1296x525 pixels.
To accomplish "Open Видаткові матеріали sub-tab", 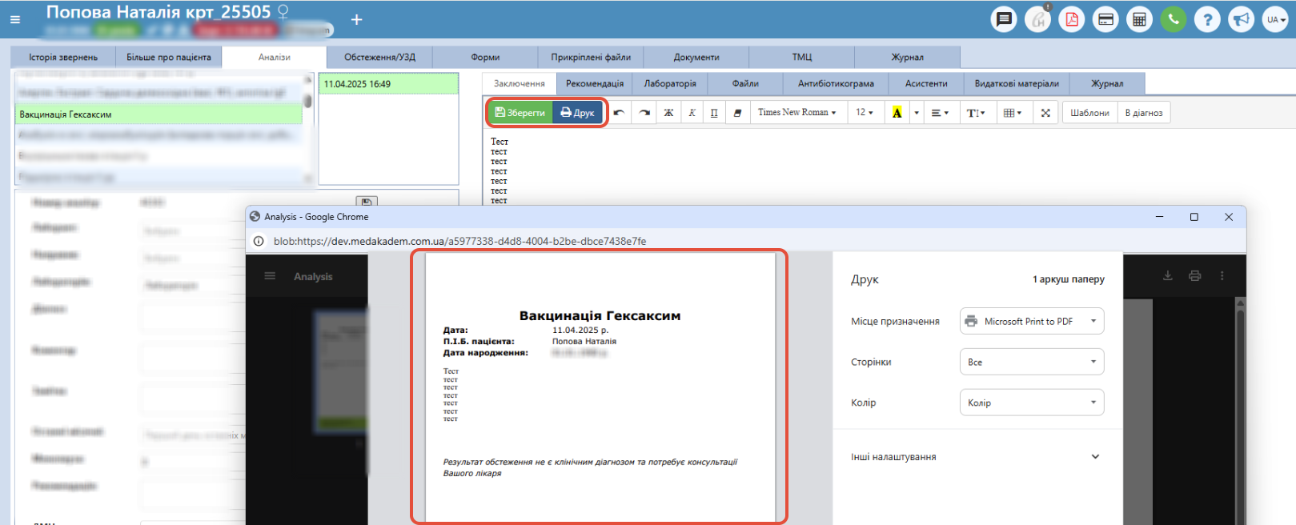I will [x=1017, y=83].
